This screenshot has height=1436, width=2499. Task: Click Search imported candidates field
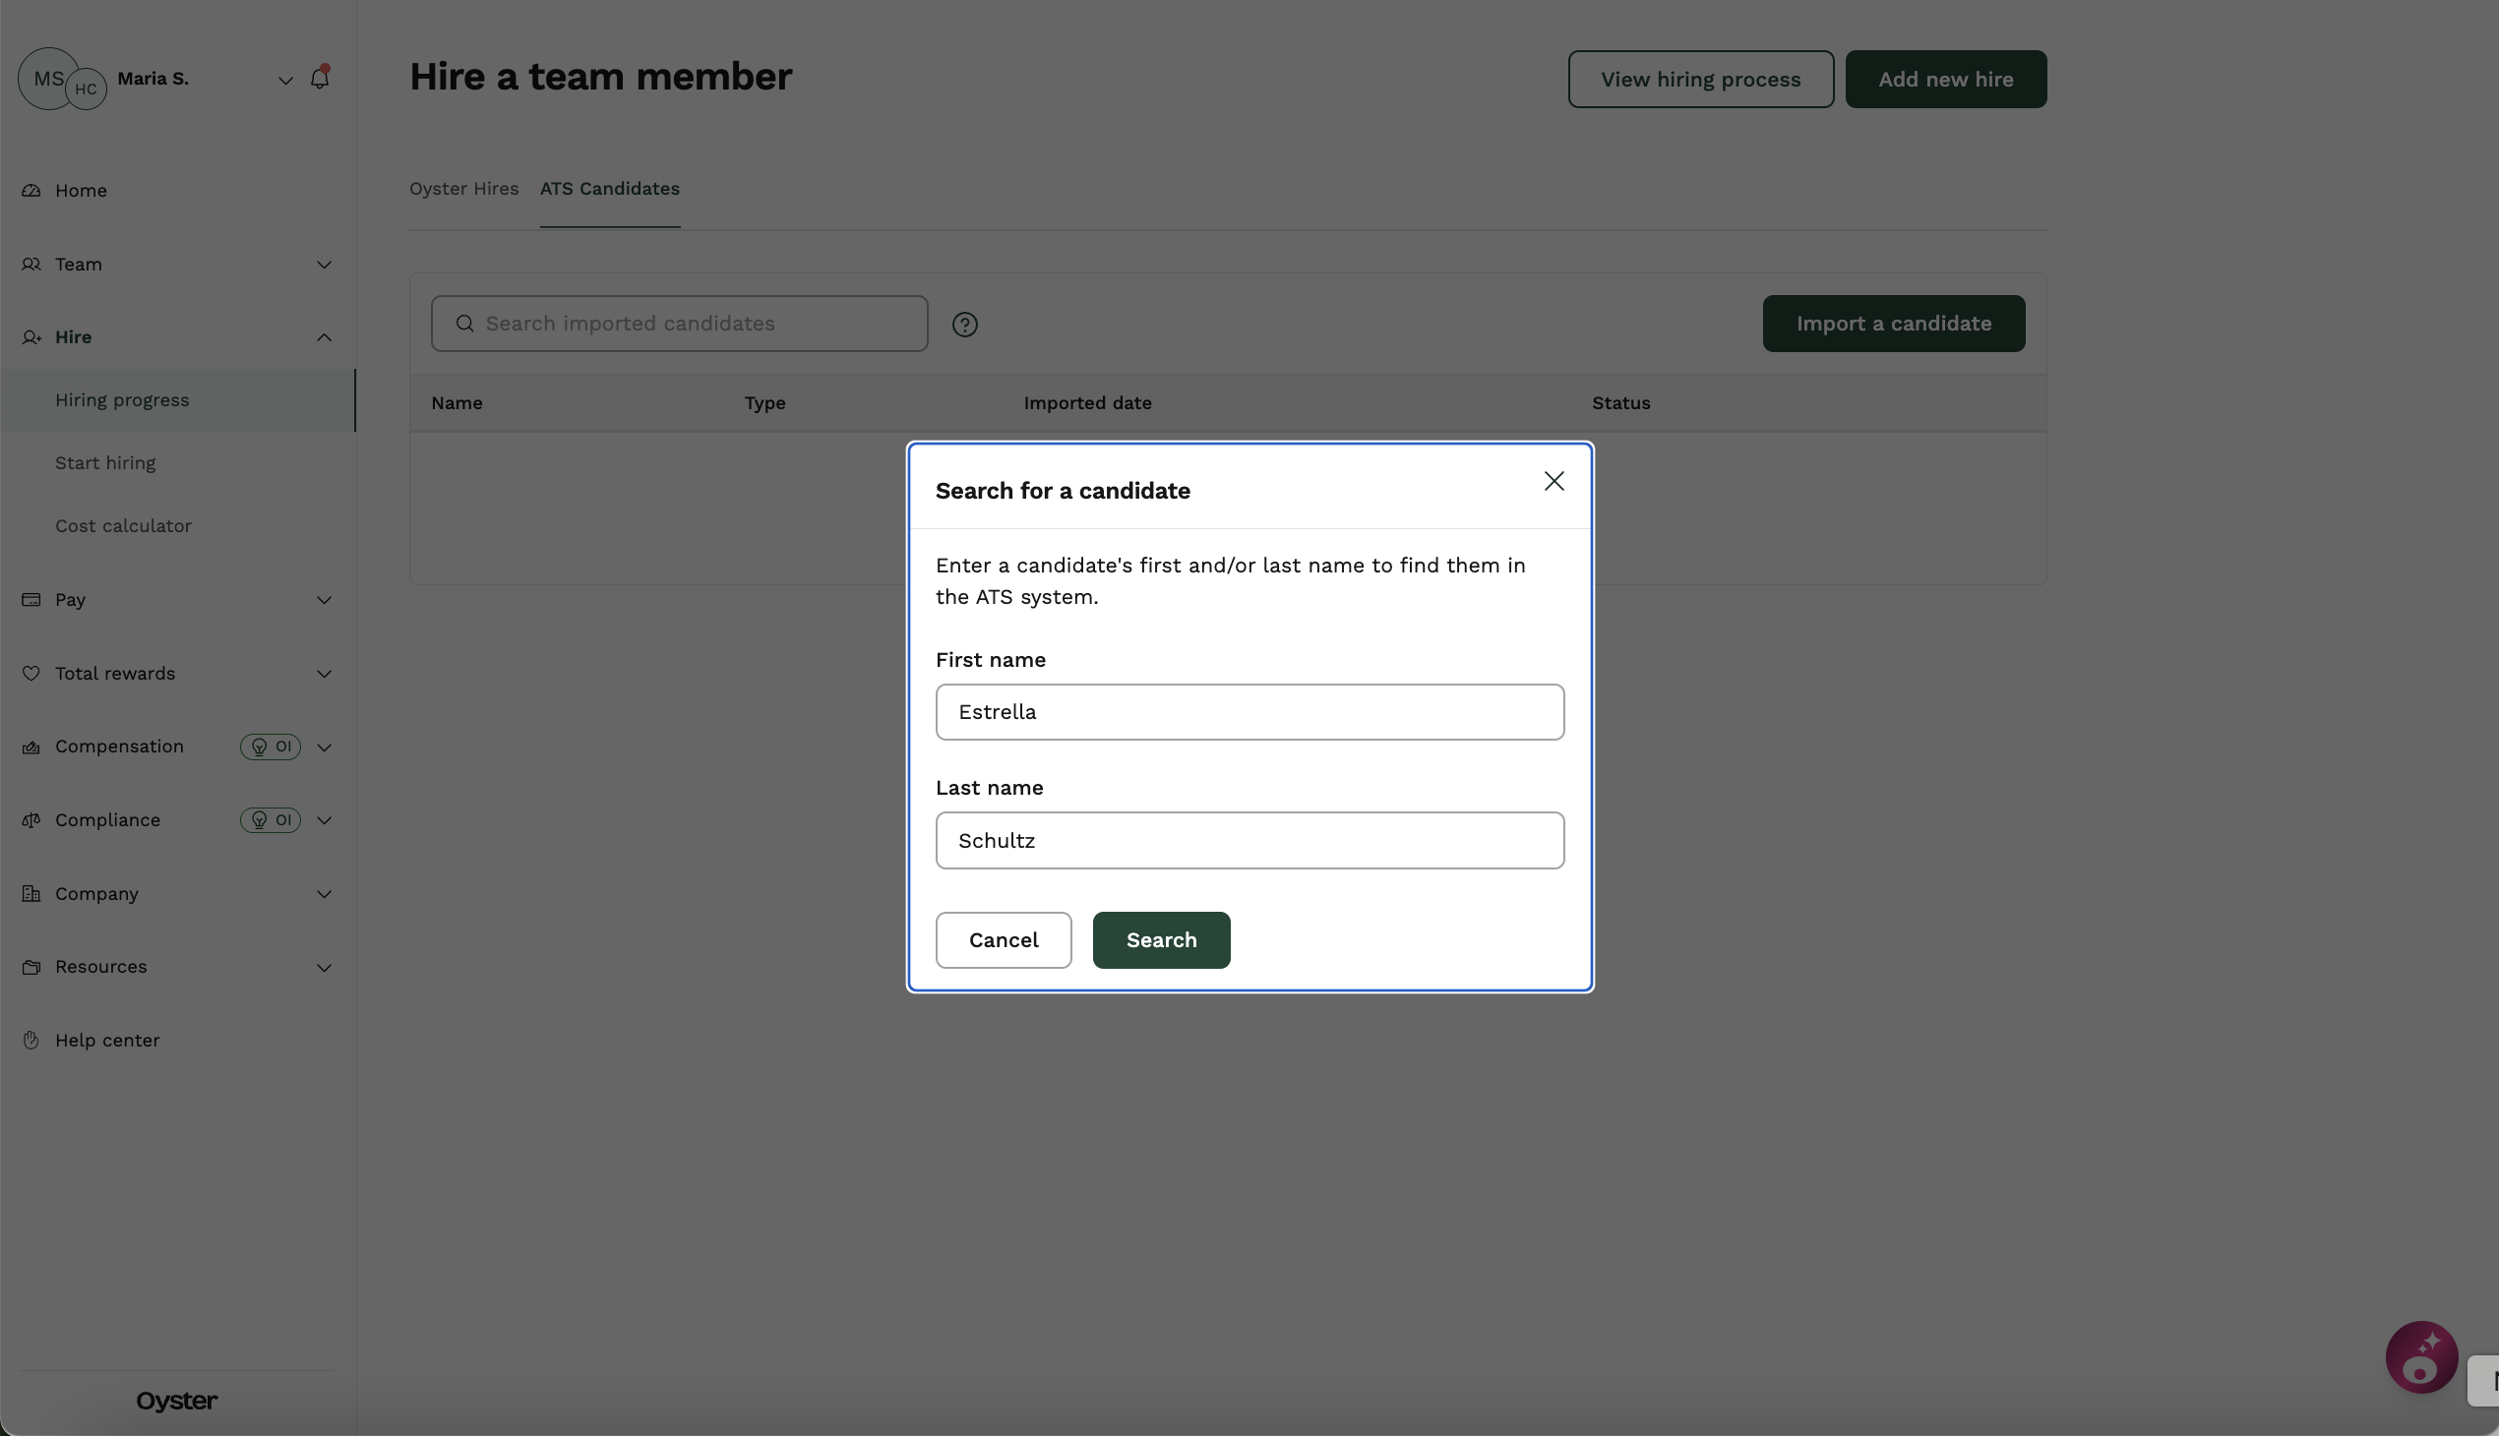click(680, 324)
